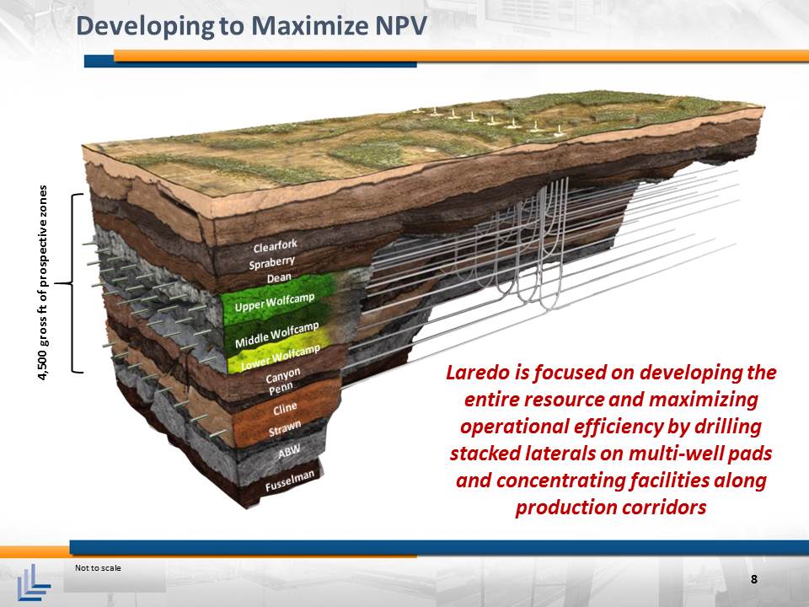Select the 'Clearfork' layer label
809x607 pixels.
coord(275,245)
